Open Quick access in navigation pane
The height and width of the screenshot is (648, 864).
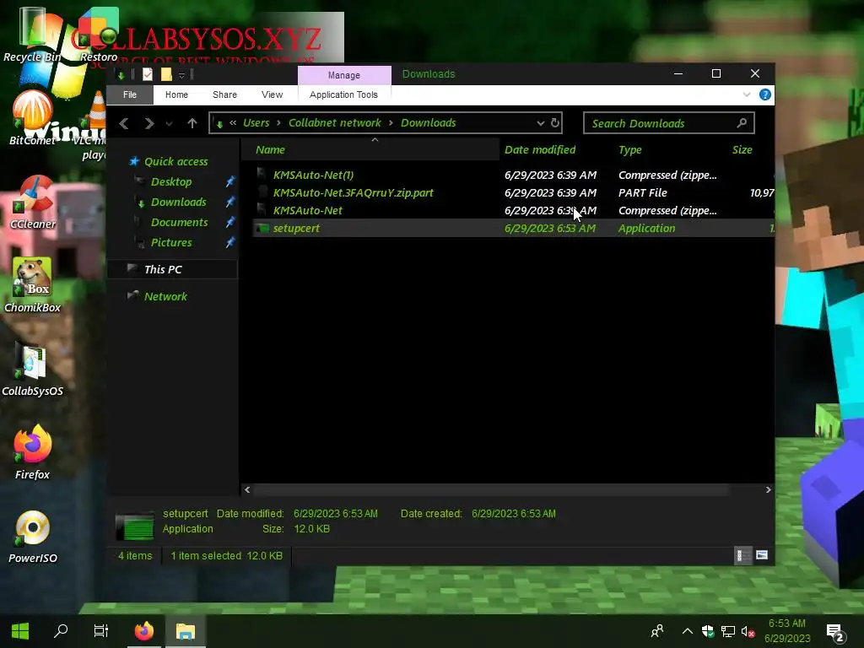(175, 161)
